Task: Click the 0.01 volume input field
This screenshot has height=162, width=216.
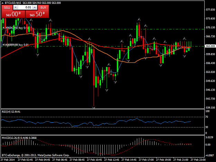Action: click(x=25, y=7)
